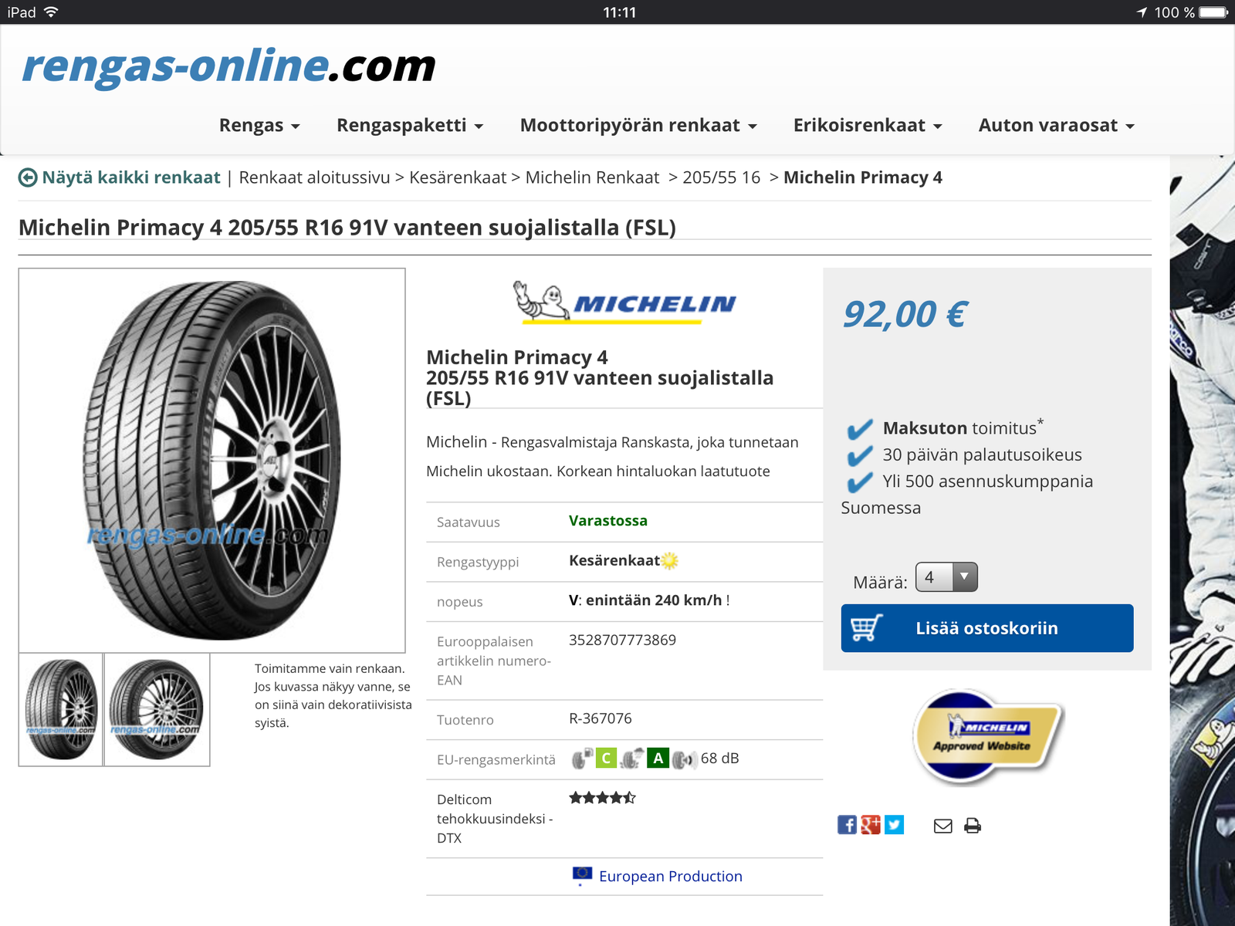Go to Kesärenkaat breadcrumb link
The width and height of the screenshot is (1235, 926).
(458, 177)
